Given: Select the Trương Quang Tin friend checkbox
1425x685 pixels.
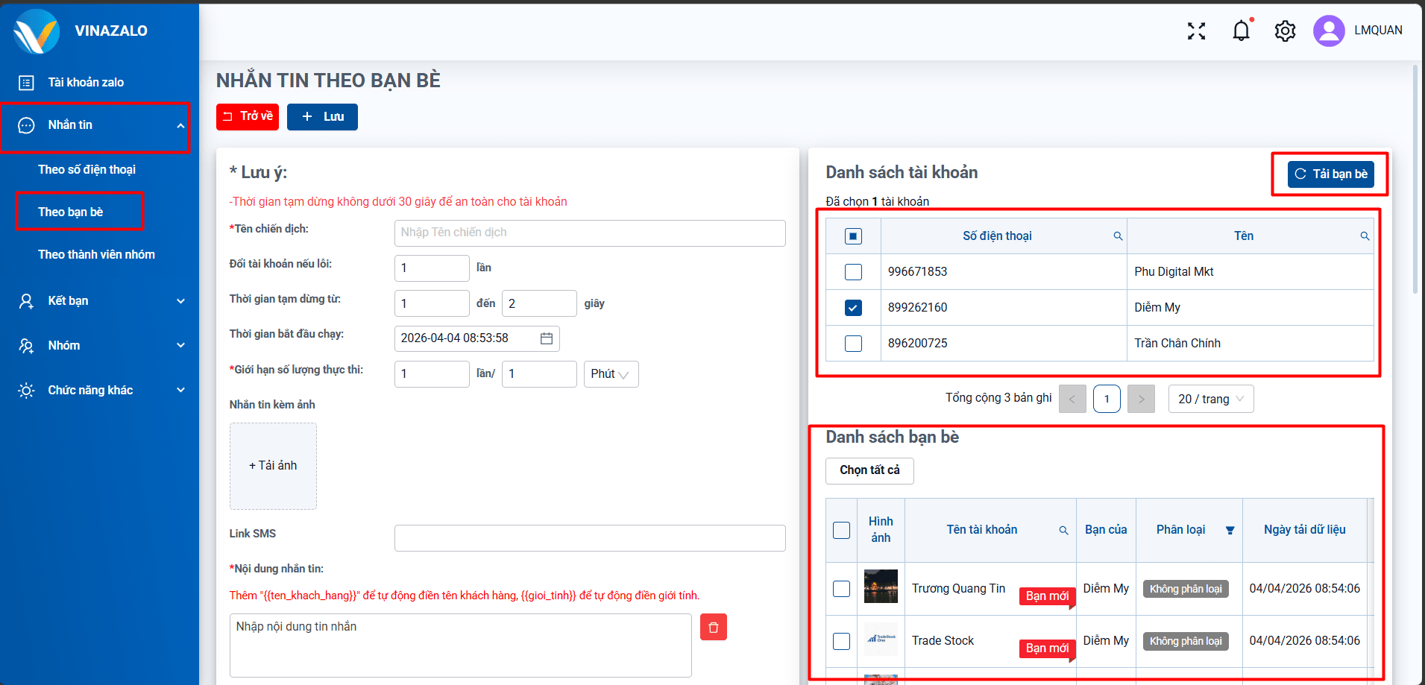Looking at the screenshot, I should tap(841, 589).
